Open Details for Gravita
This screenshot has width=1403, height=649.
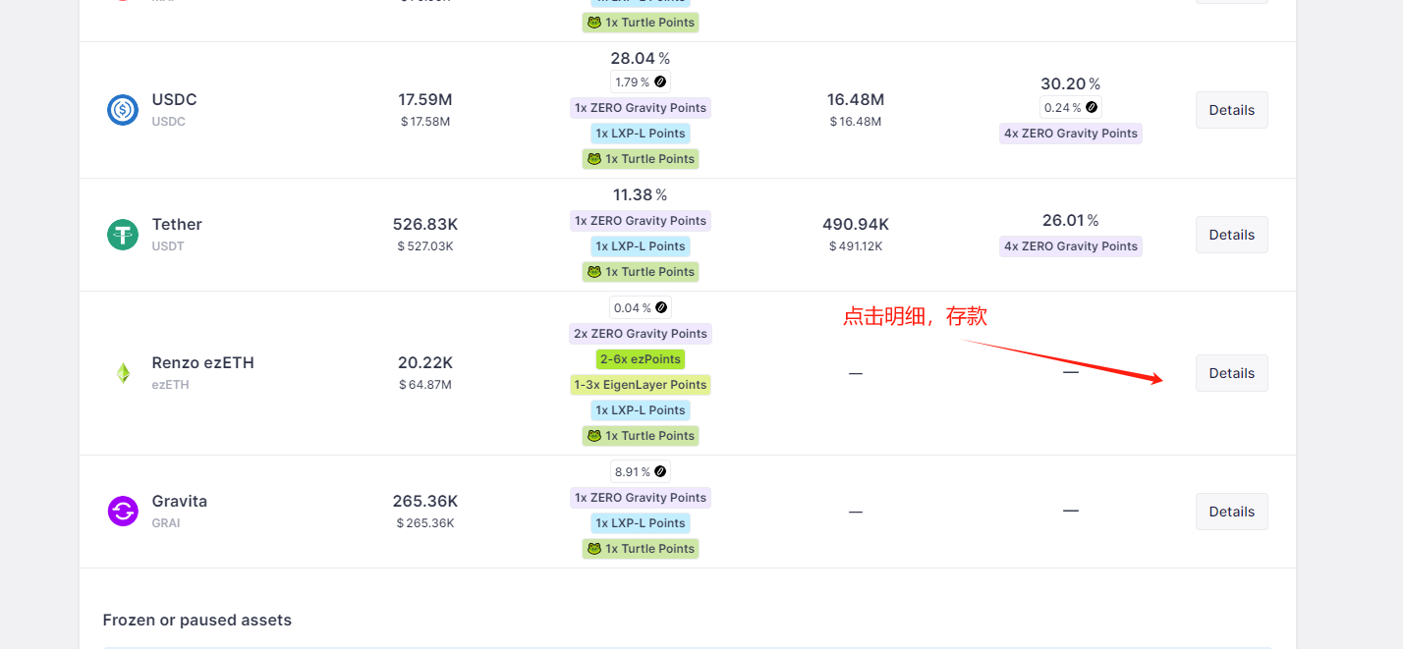(x=1231, y=512)
